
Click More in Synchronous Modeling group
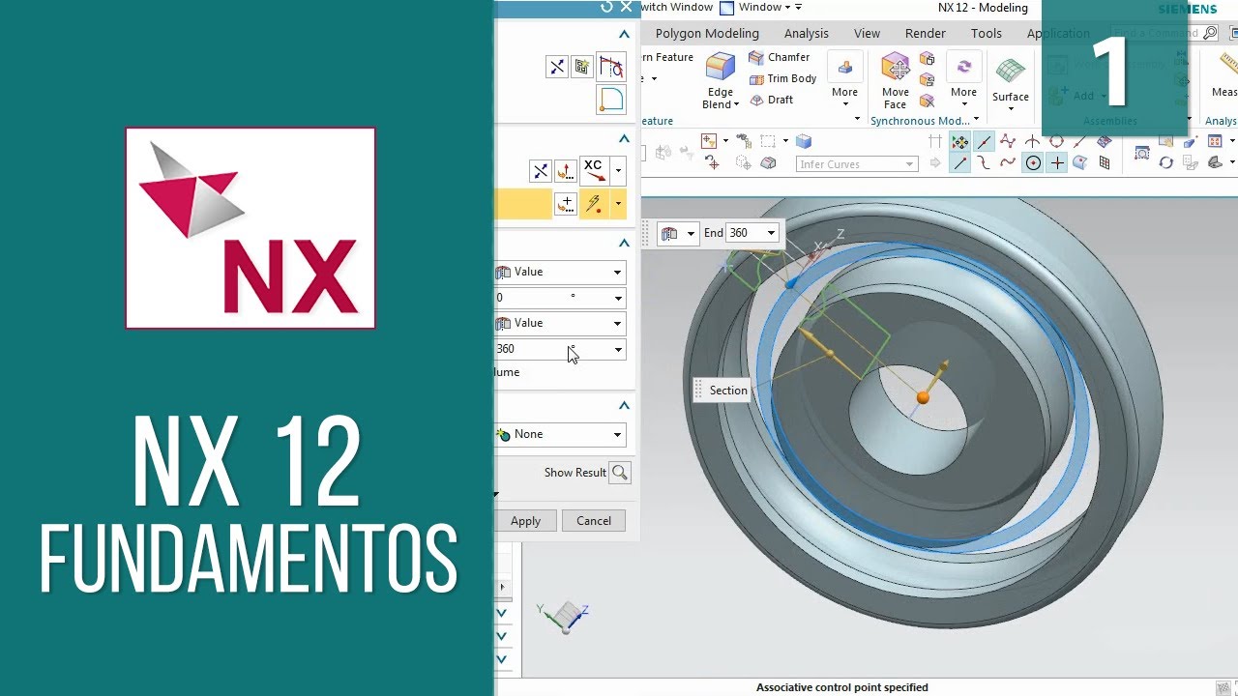pyautogui.click(x=963, y=81)
